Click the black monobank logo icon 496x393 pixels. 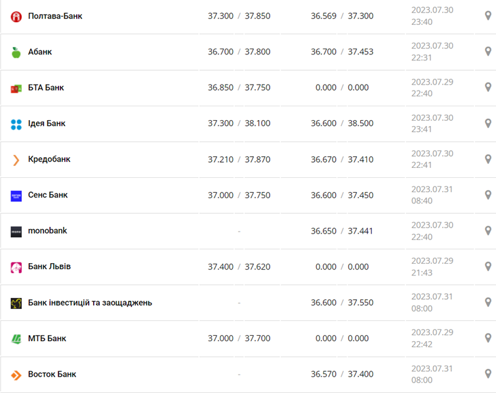tap(16, 231)
